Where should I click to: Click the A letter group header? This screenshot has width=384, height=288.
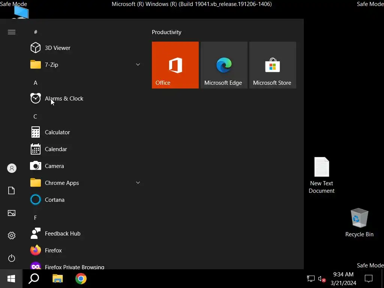(x=36, y=83)
